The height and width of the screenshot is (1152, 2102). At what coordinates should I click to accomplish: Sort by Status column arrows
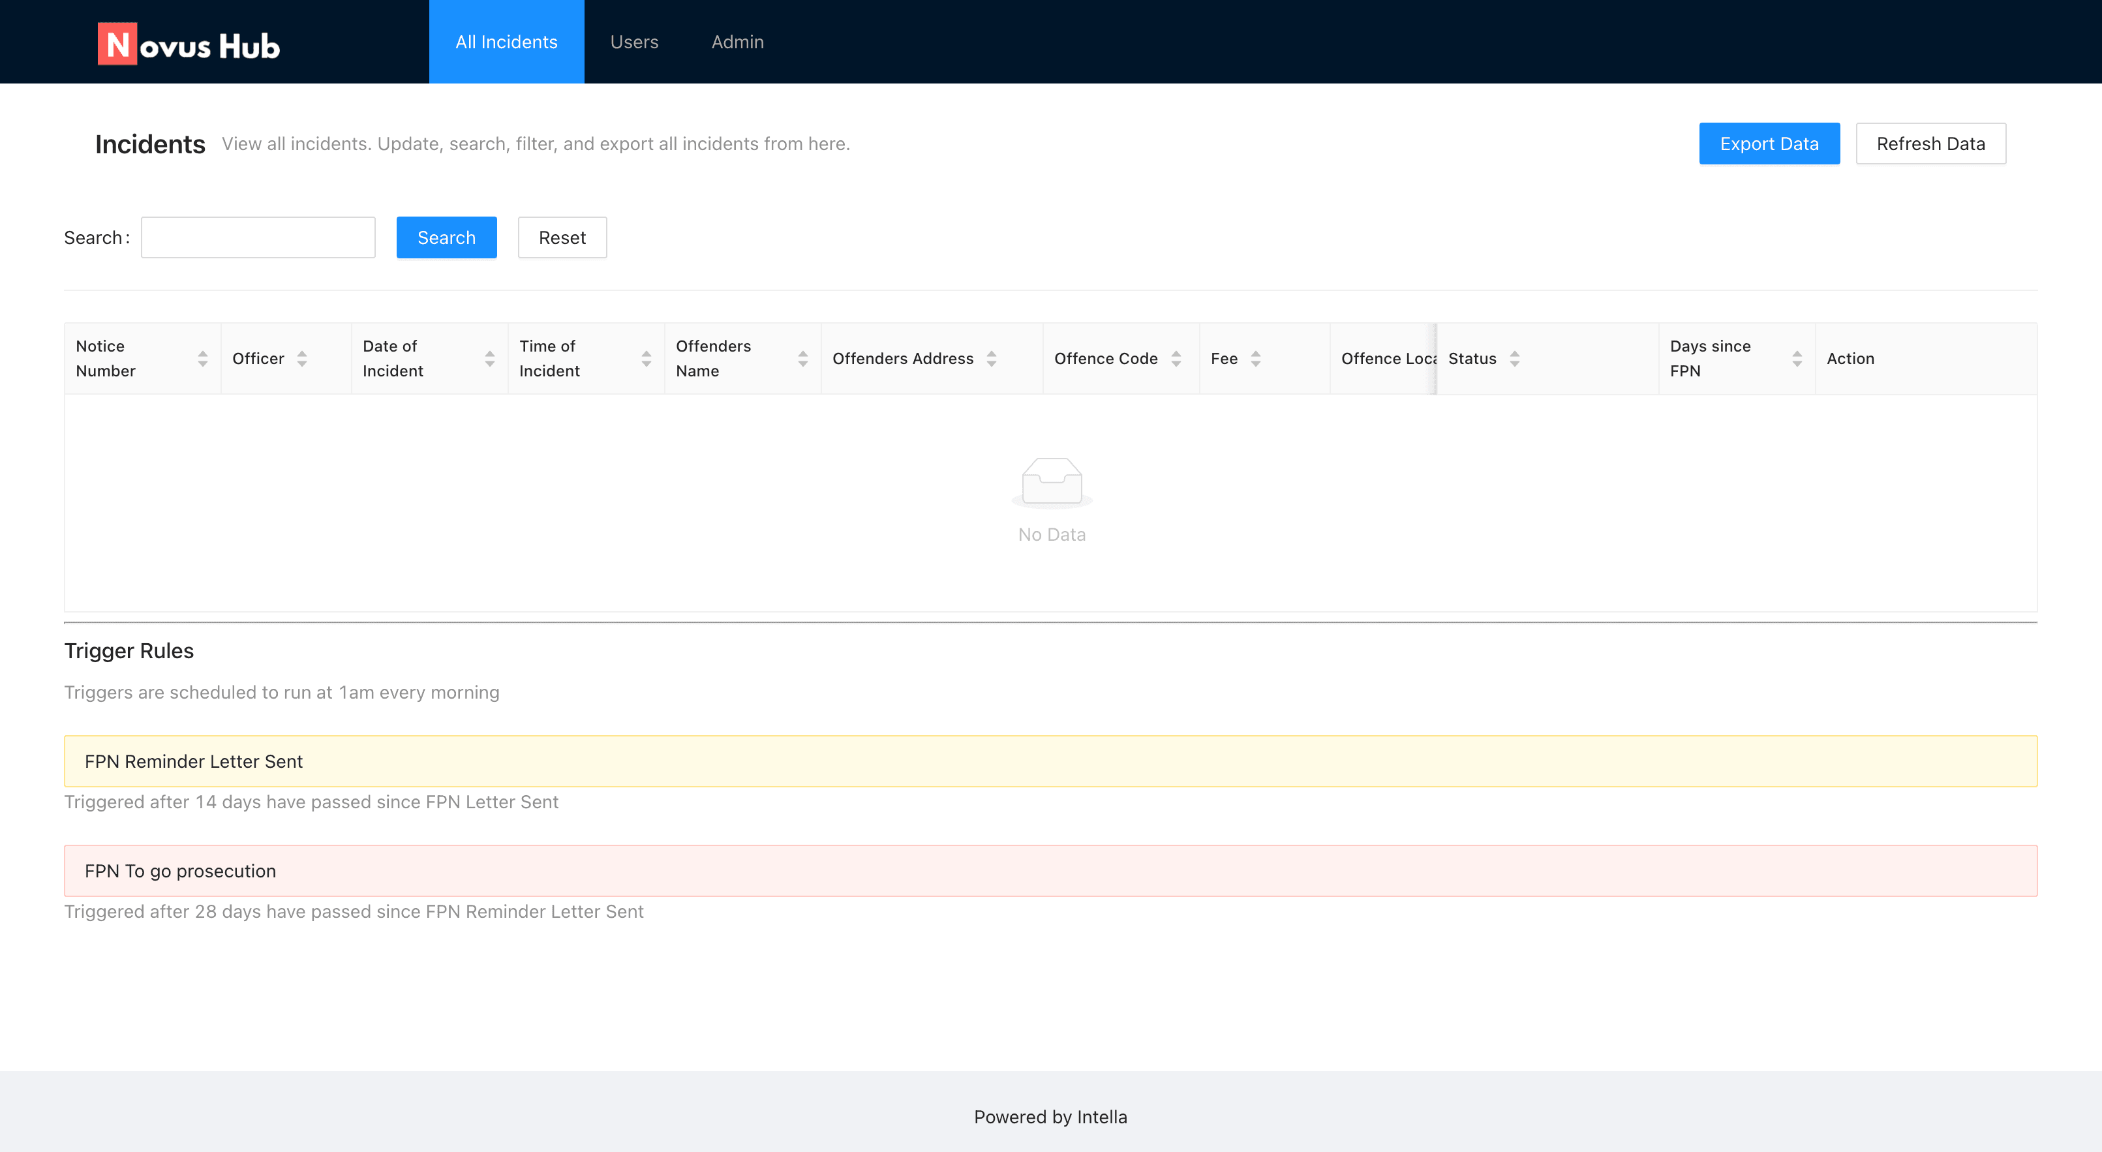(x=1514, y=358)
